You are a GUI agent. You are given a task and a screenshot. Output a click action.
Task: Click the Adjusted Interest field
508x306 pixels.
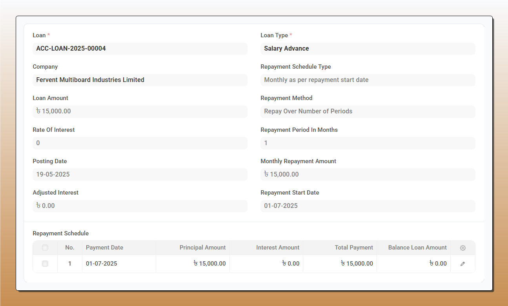(x=140, y=206)
